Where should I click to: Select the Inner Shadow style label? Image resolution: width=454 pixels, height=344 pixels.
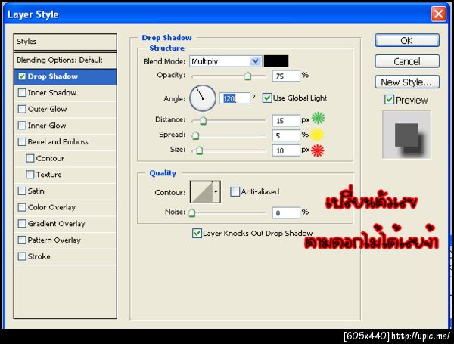(x=52, y=92)
